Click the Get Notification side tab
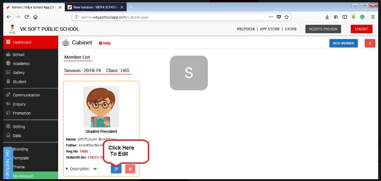The image size is (381, 181). (8, 163)
